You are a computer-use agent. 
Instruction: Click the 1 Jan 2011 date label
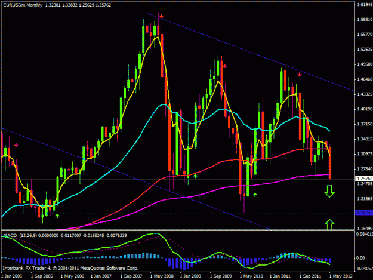pyautogui.click(x=280, y=276)
